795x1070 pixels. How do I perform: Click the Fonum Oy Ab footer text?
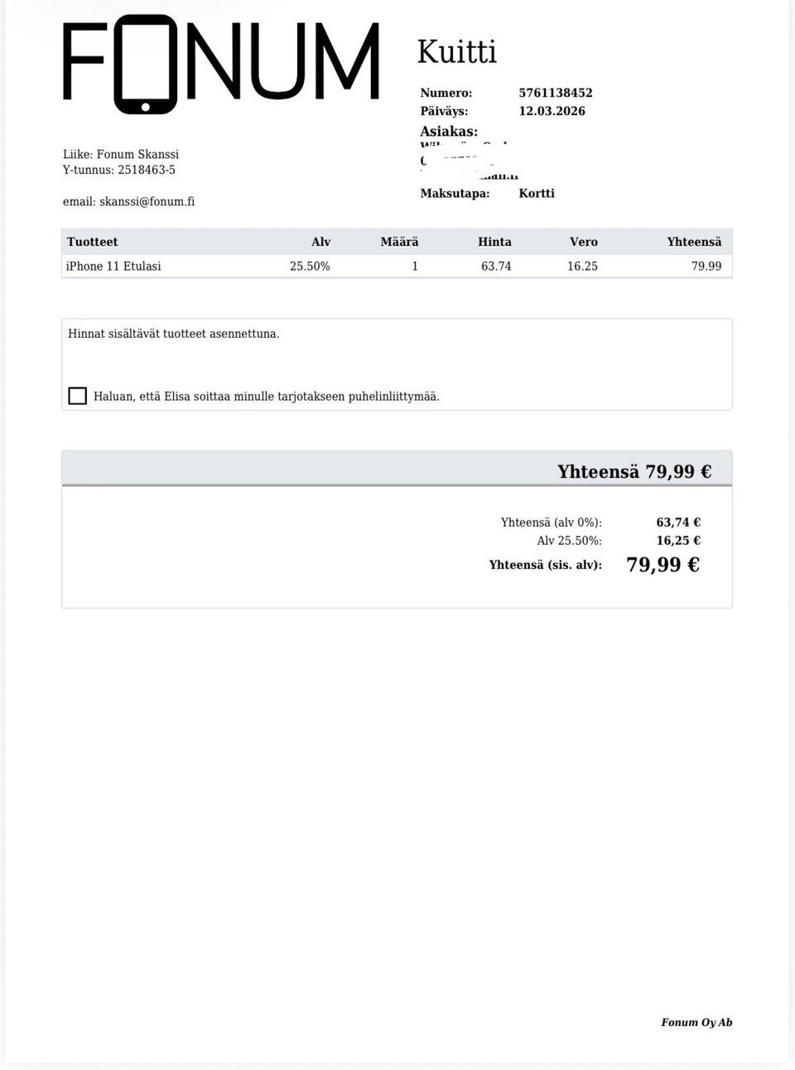pos(696,1022)
